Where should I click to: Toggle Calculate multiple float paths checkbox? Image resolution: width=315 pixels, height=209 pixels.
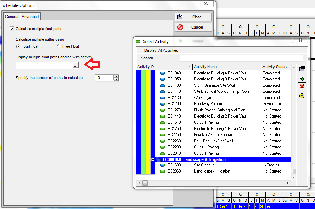pos(12,29)
